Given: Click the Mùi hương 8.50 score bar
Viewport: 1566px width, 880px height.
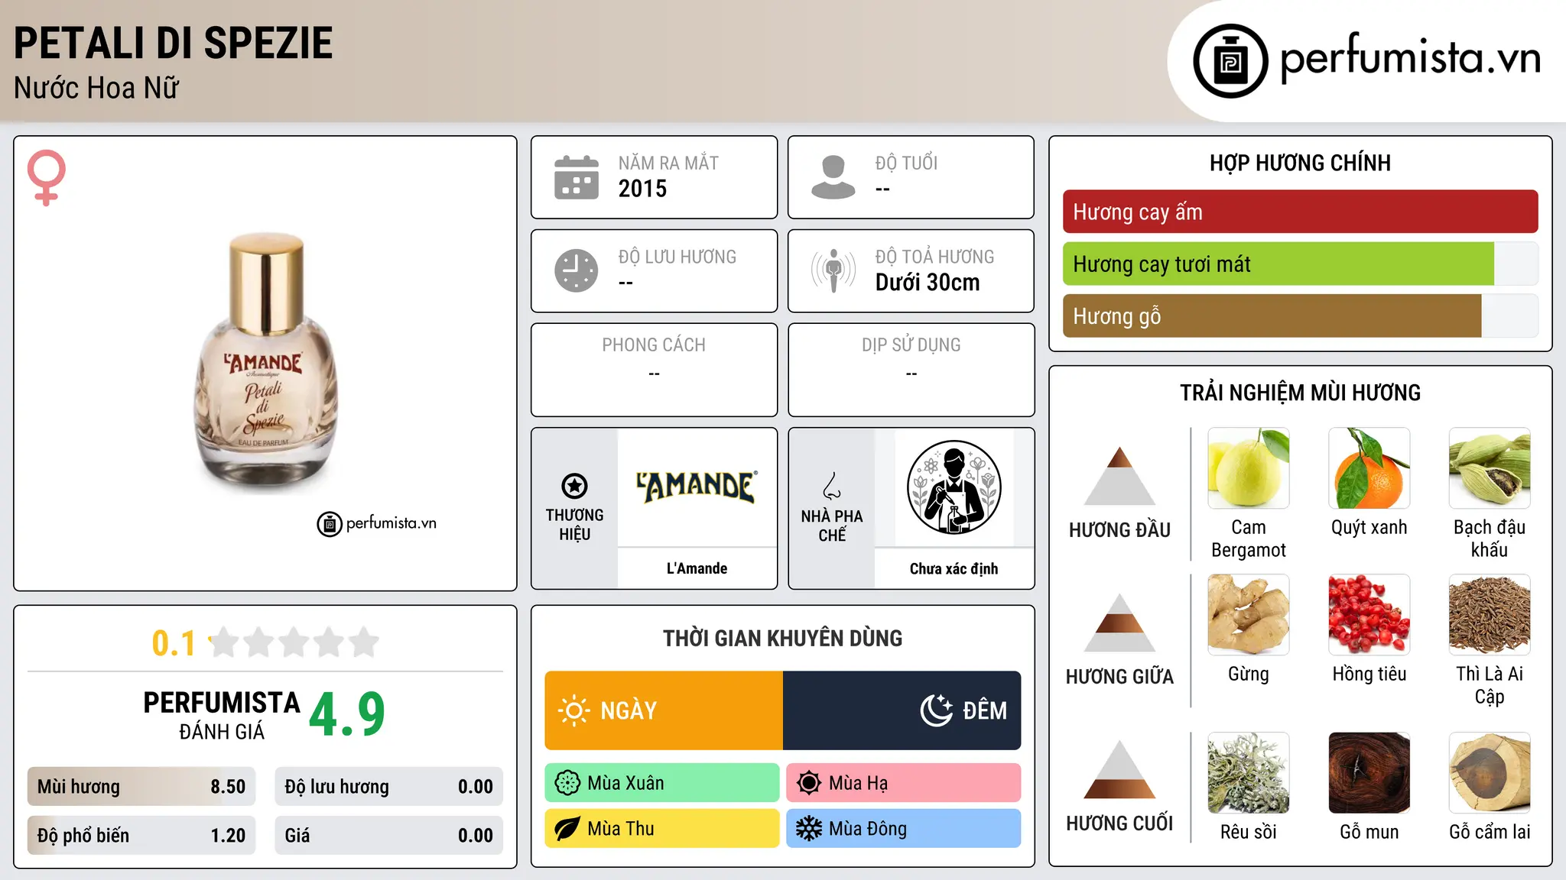Looking at the screenshot, I should [x=141, y=787].
